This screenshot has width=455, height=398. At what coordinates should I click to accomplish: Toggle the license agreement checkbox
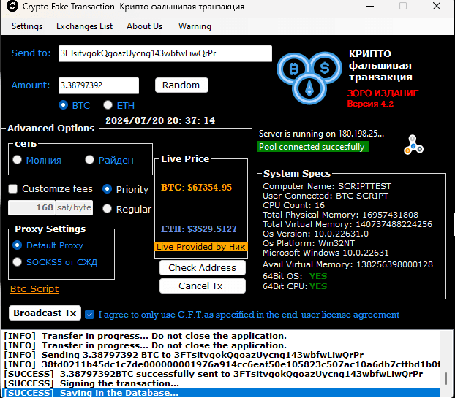[90, 315]
